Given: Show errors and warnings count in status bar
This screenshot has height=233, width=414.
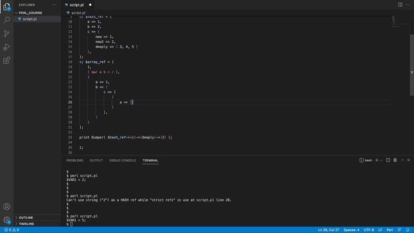Looking at the screenshot, I should (x=12, y=230).
